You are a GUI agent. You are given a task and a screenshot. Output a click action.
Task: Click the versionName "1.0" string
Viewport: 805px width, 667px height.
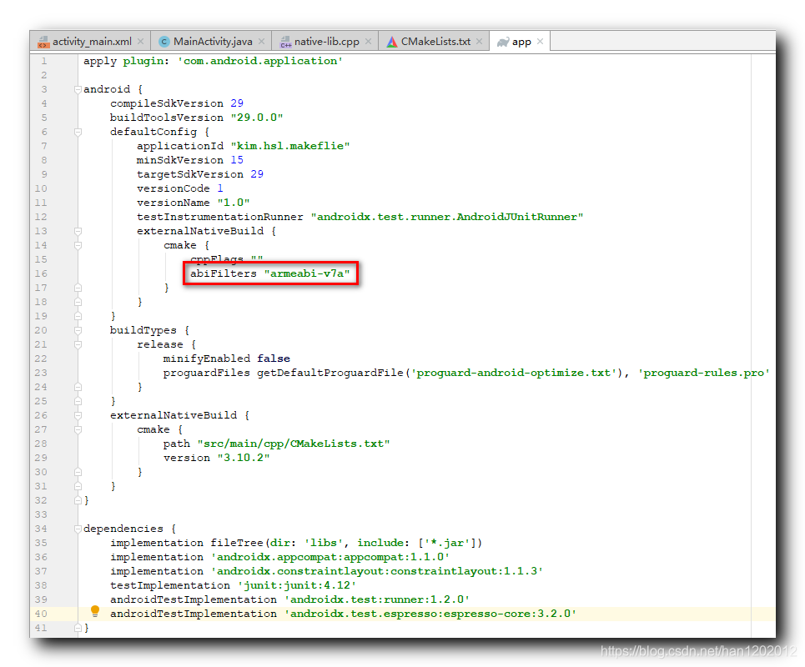[234, 203]
